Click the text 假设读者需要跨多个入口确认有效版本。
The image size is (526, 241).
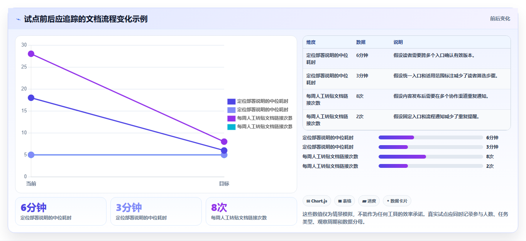pos(434,55)
